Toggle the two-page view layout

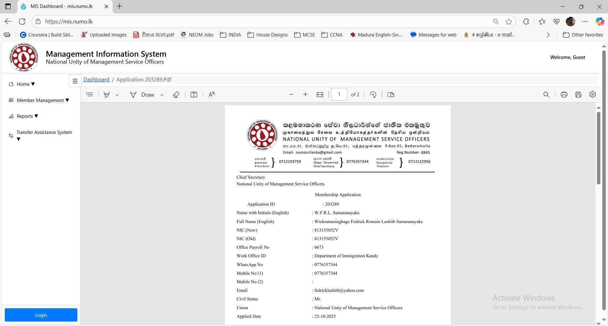(391, 94)
